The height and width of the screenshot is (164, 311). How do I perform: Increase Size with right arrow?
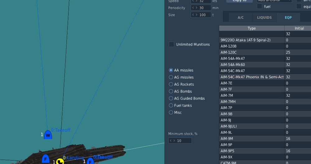(196, 15)
